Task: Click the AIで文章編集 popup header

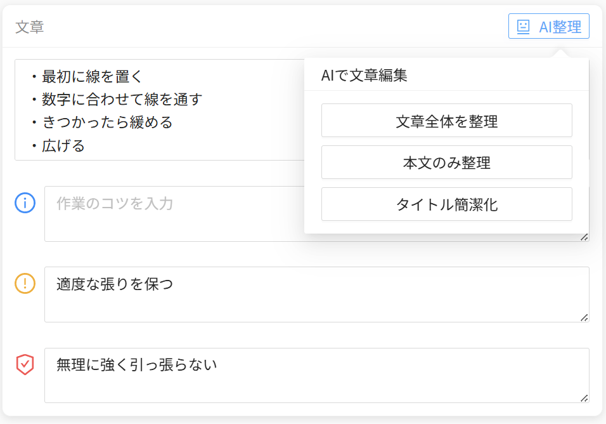Action: 364,76
